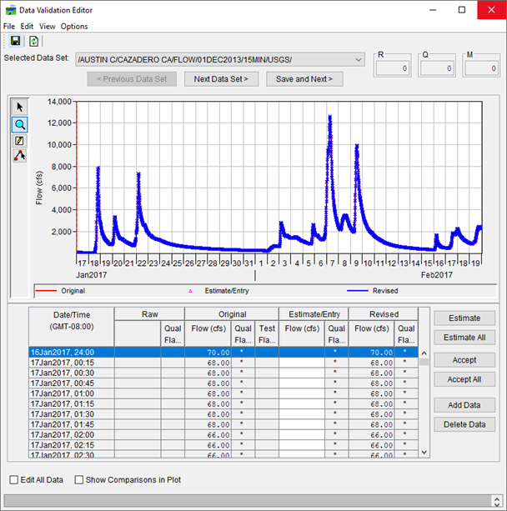
Task: Click the Accept All button
Action: click(x=464, y=379)
